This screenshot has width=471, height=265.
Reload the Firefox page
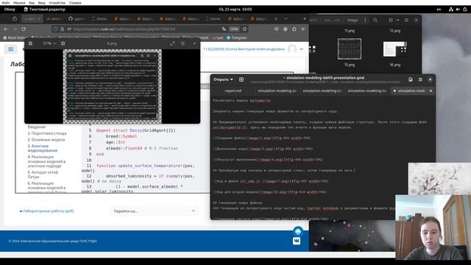click(24, 29)
